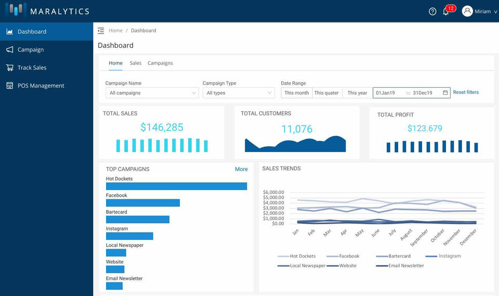Switch to the Campaigns tab

(x=160, y=63)
